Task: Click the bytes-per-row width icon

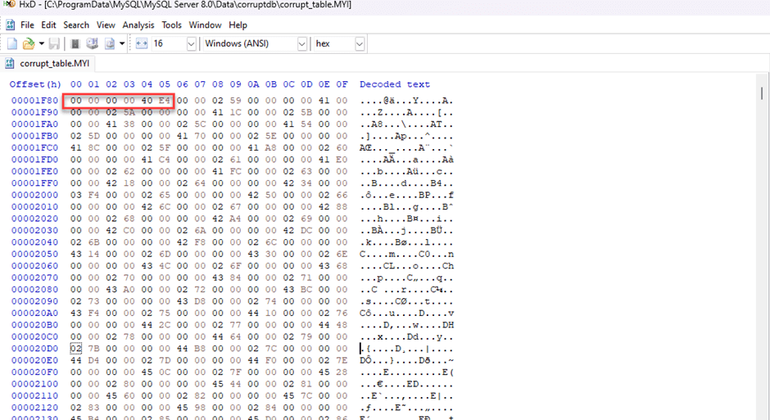Action: [142, 43]
